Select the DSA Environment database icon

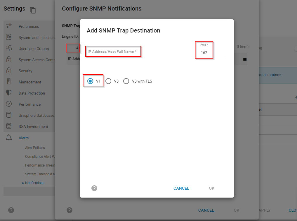pyautogui.click(x=9, y=126)
